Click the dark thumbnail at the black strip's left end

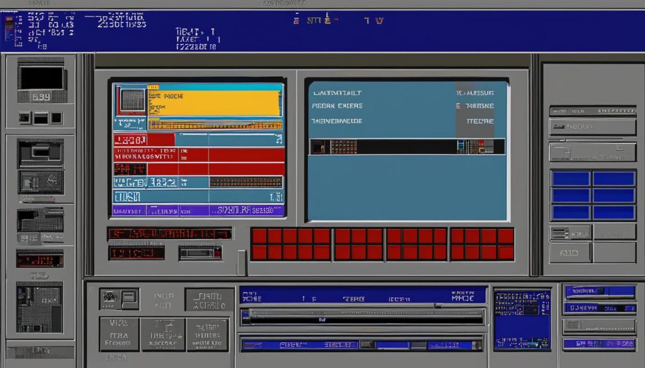click(x=321, y=147)
